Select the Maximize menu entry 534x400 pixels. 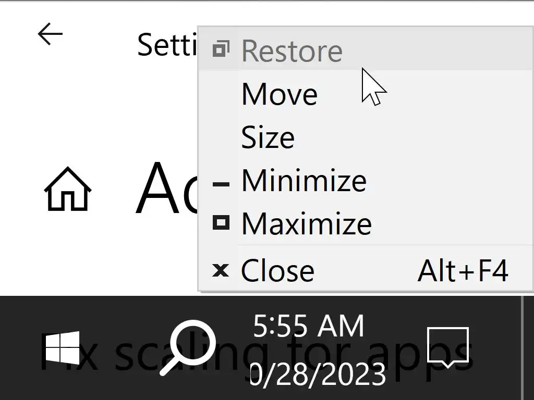[x=307, y=223]
